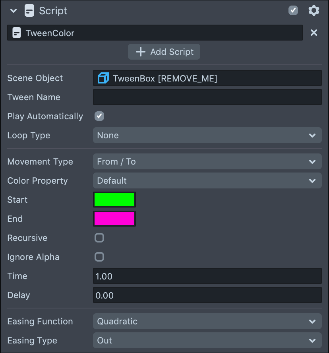Click the Add Script button

[164, 52]
